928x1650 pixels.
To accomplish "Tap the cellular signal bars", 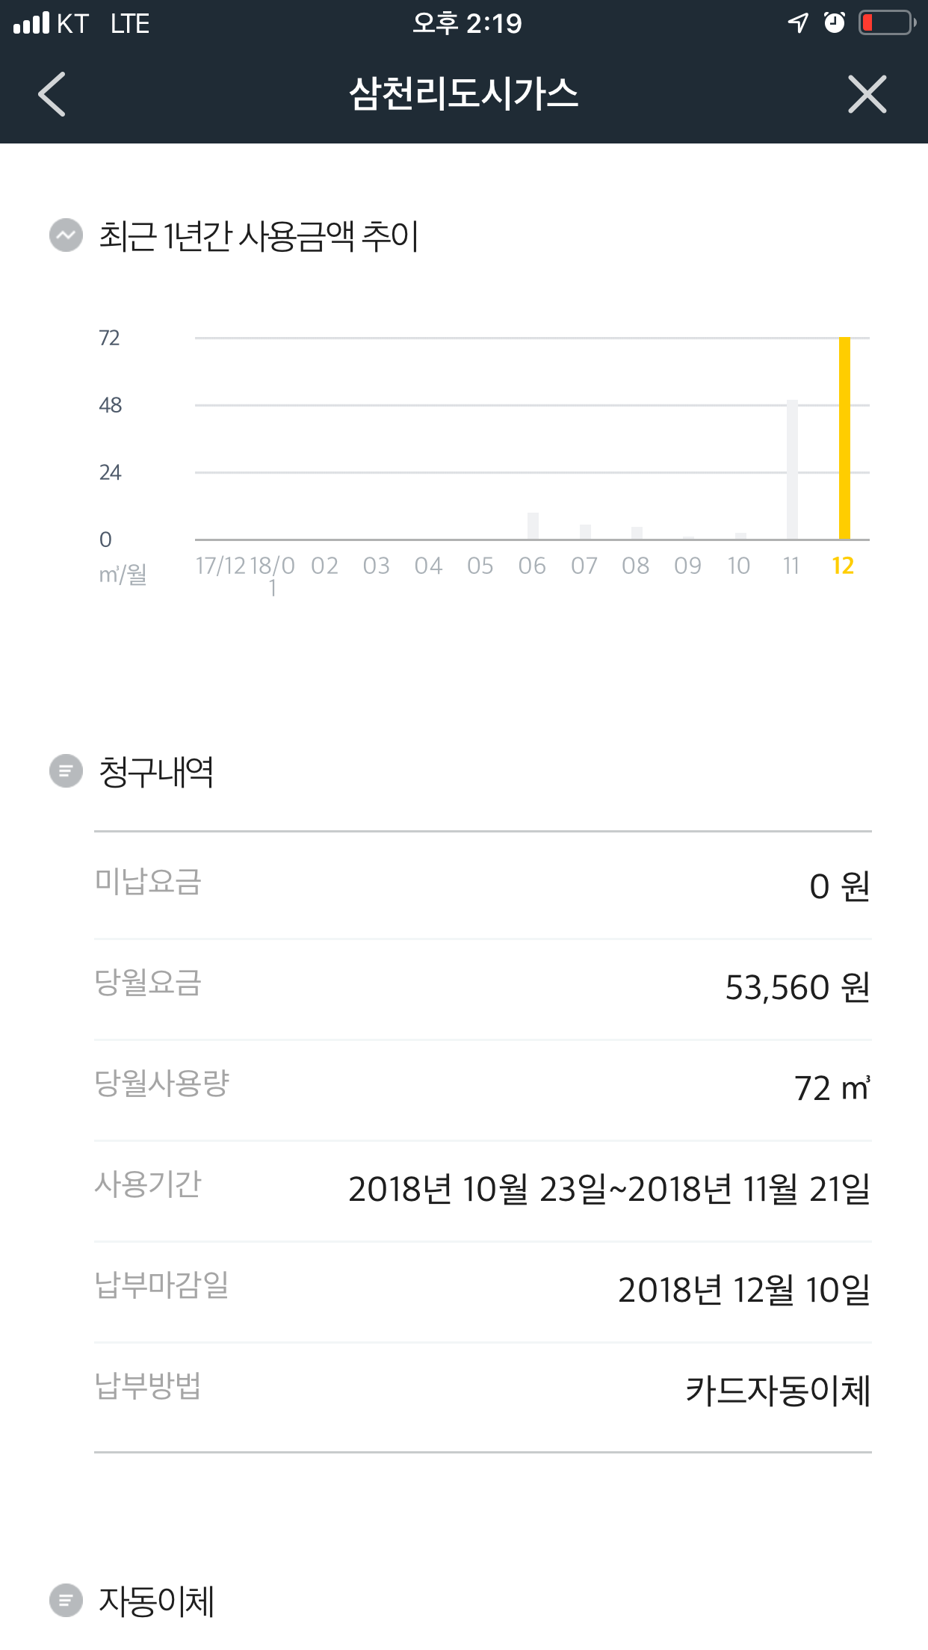I will [x=31, y=23].
